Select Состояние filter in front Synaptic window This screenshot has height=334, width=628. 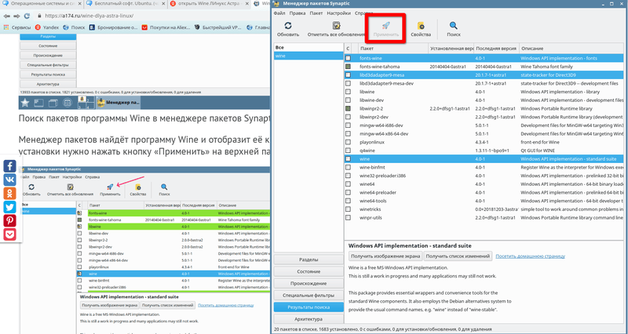tap(309, 271)
